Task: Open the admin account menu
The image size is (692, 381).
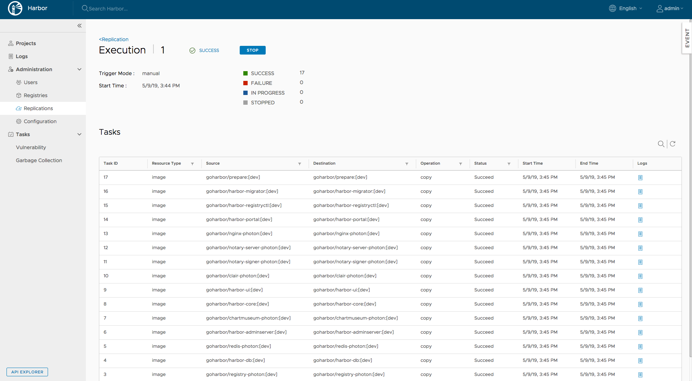Action: click(x=670, y=8)
